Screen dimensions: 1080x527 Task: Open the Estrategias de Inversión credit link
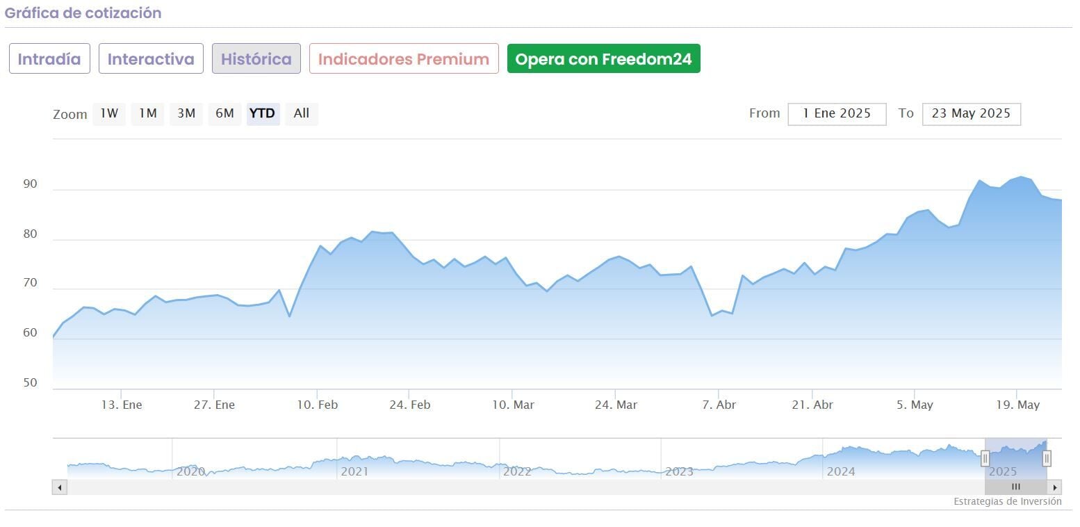pyautogui.click(x=1007, y=501)
